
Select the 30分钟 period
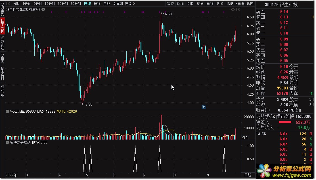tap(63, 4)
